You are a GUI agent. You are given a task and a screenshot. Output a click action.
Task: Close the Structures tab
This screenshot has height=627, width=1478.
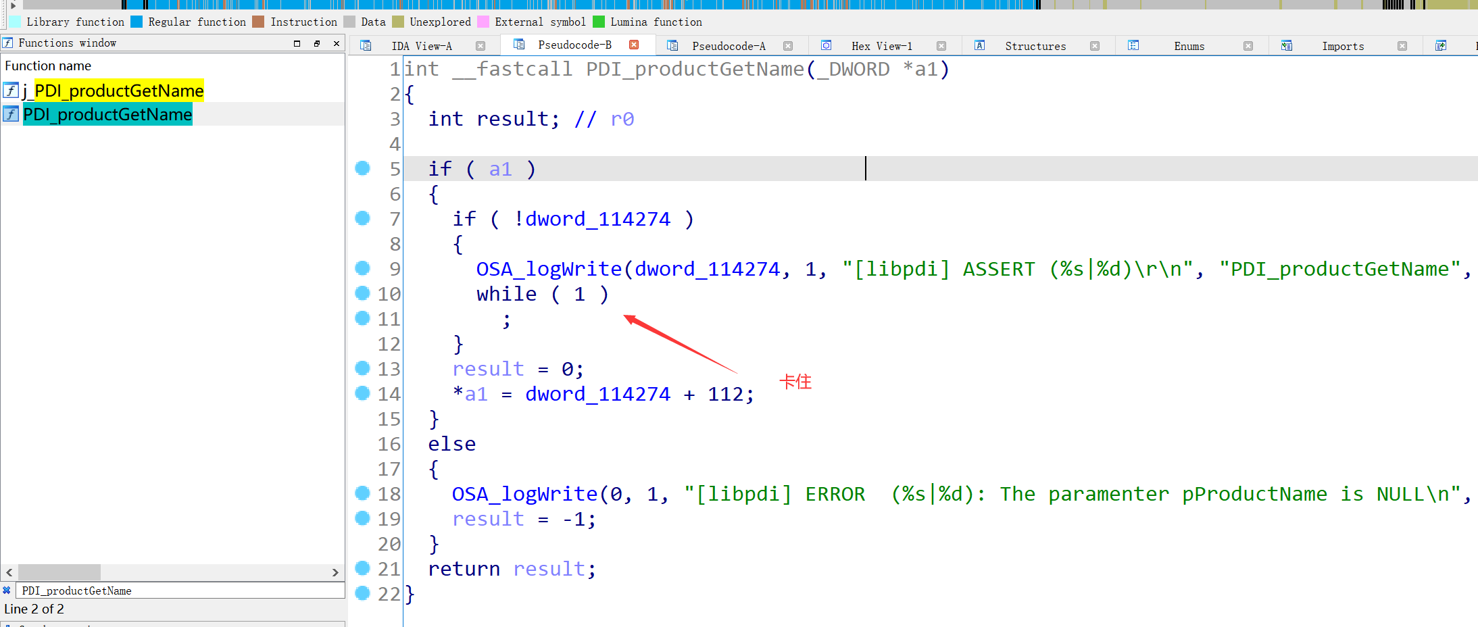pos(1095,46)
